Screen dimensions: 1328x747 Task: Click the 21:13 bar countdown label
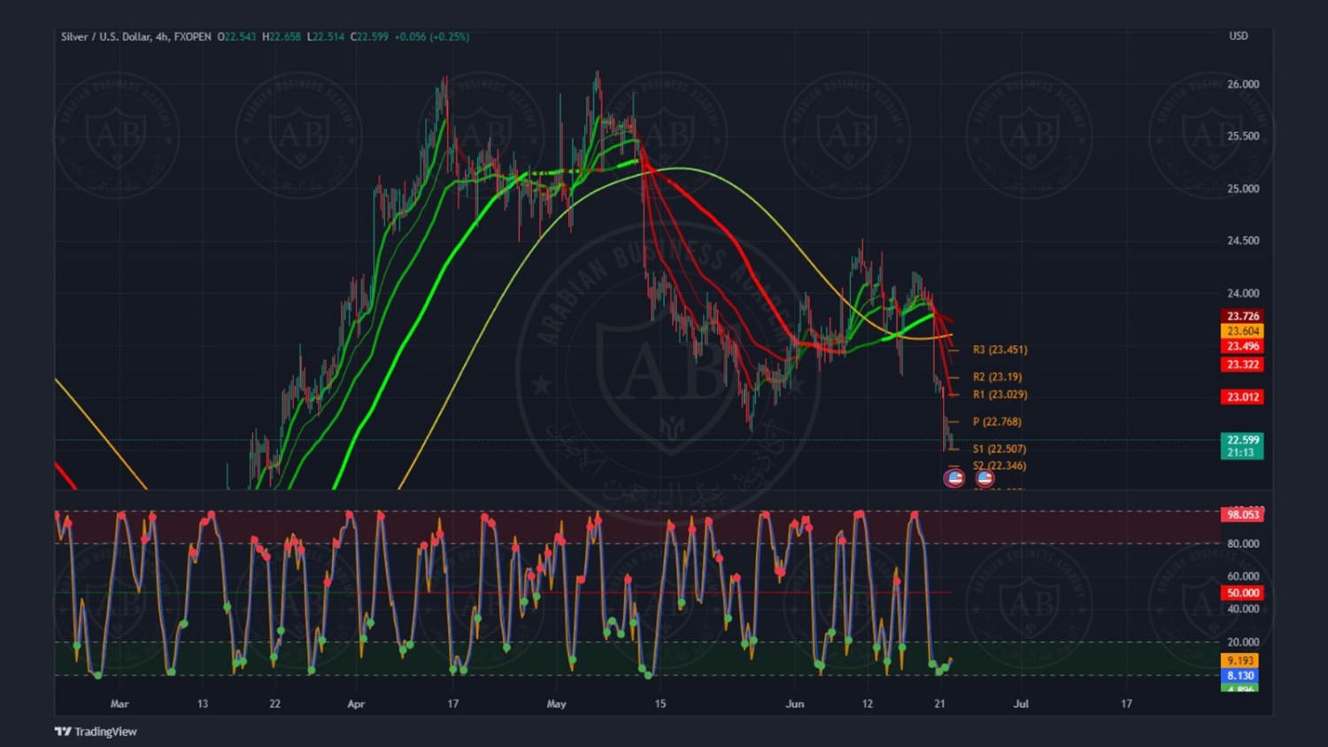[x=1240, y=452]
